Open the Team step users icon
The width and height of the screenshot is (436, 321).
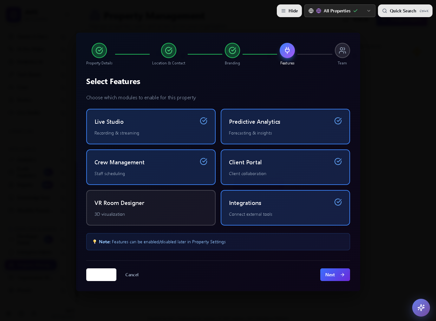click(342, 50)
